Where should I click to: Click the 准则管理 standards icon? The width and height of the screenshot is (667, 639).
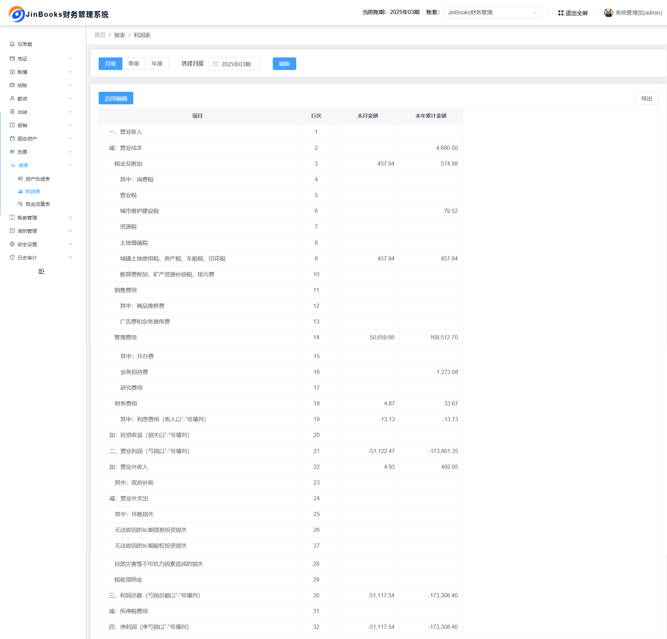coord(12,231)
